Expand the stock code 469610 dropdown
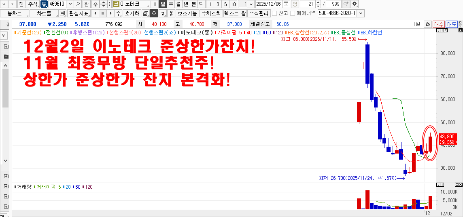The width and height of the screenshot is (463, 217). [70, 4]
